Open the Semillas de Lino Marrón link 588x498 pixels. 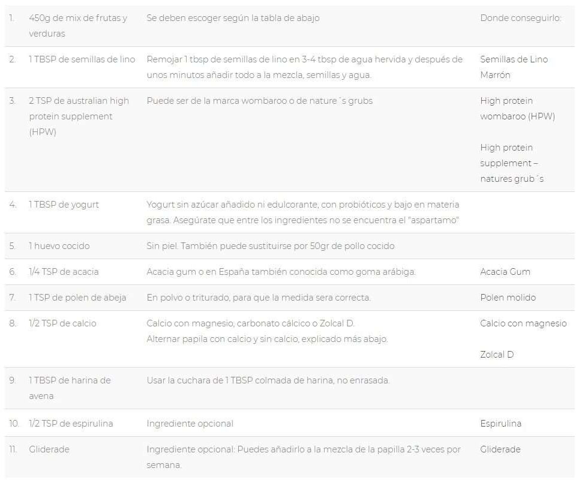514,67
